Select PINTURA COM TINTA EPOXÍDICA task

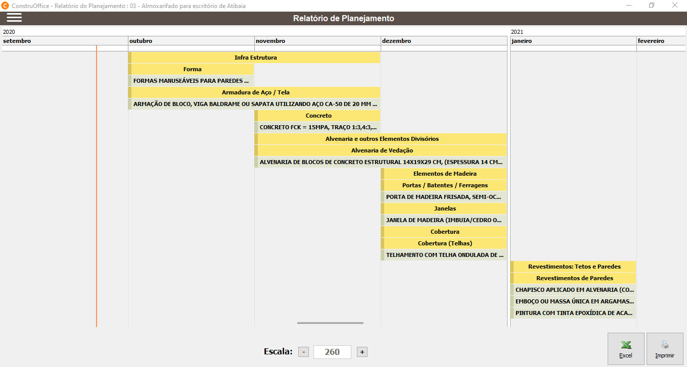(x=573, y=313)
